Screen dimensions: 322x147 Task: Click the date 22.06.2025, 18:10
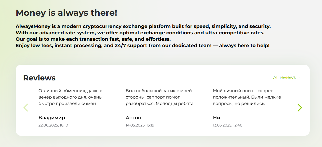[53, 125]
